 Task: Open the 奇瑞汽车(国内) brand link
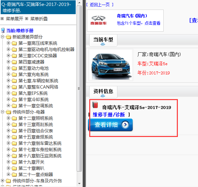132,16
